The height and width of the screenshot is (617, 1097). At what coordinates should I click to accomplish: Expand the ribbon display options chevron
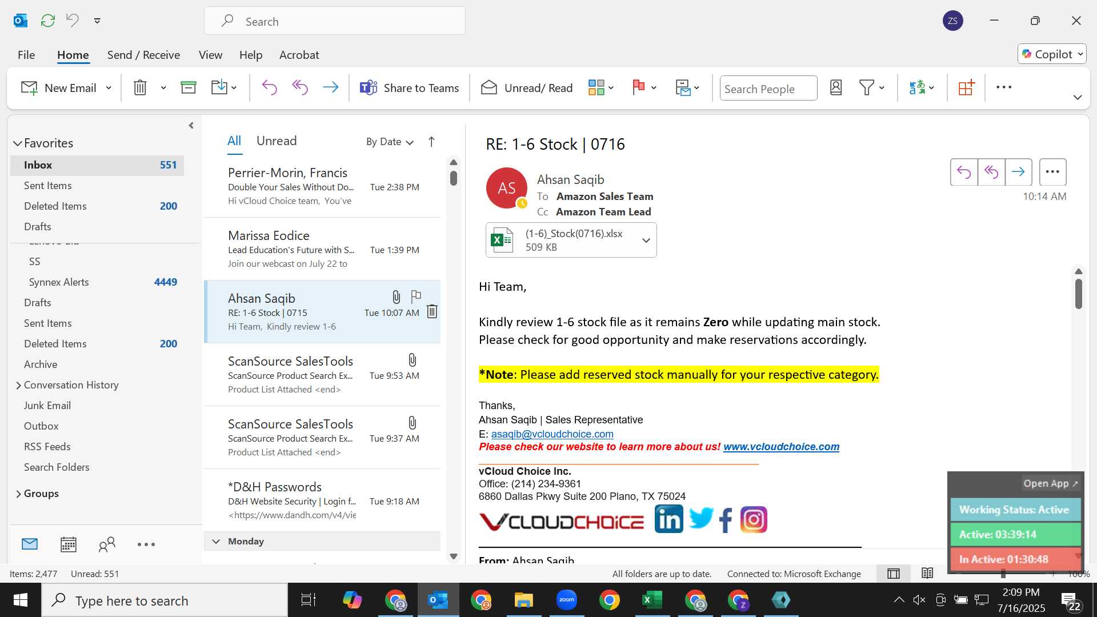(x=1078, y=97)
